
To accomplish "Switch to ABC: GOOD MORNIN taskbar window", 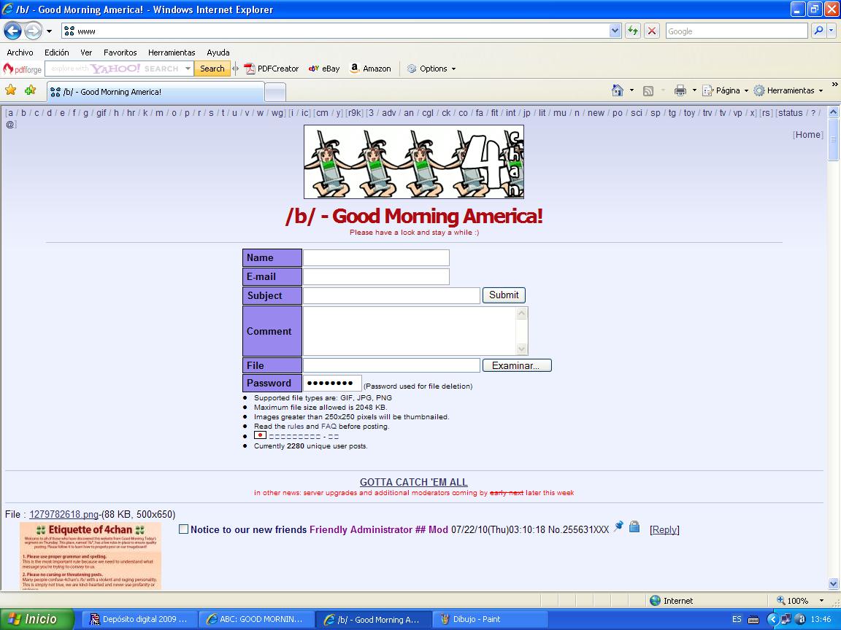I will tap(255, 619).
